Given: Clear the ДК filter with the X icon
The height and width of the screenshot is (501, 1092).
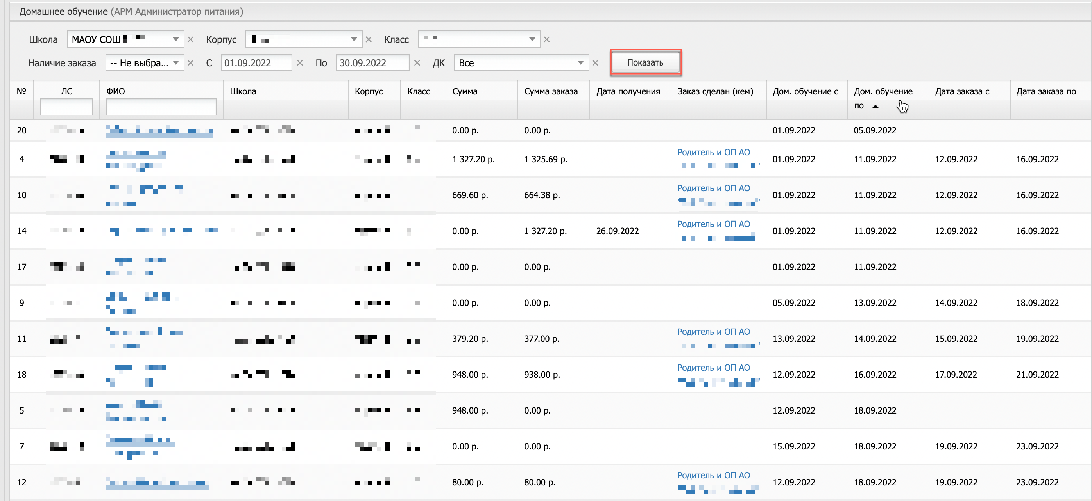Looking at the screenshot, I should (595, 63).
